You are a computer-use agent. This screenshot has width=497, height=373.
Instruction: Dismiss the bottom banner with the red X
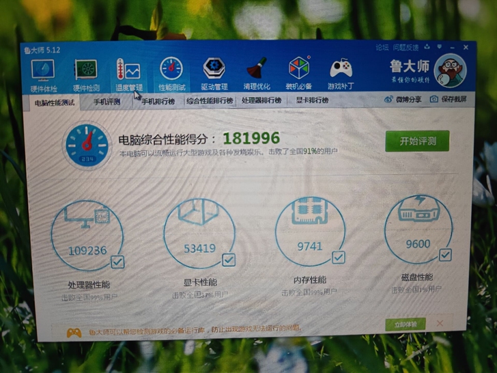(x=440, y=323)
